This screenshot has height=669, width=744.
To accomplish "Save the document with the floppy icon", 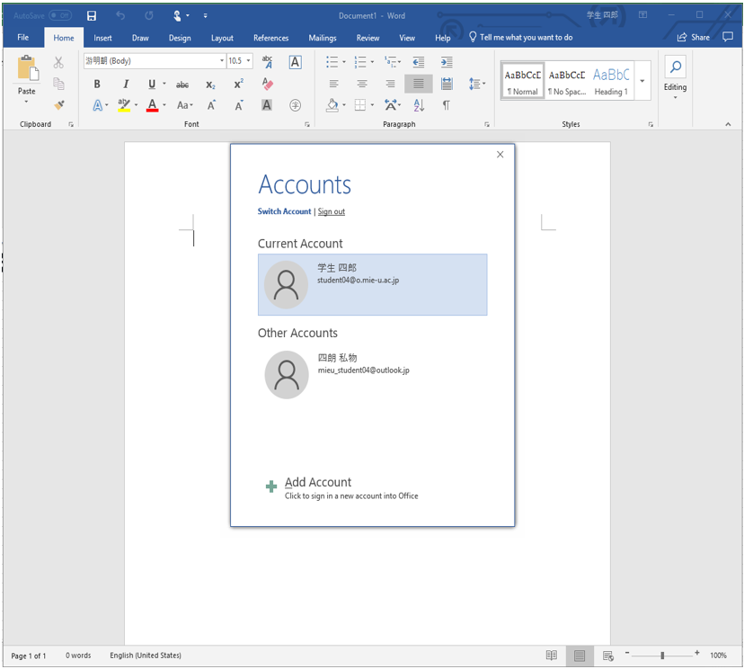I will tap(92, 15).
